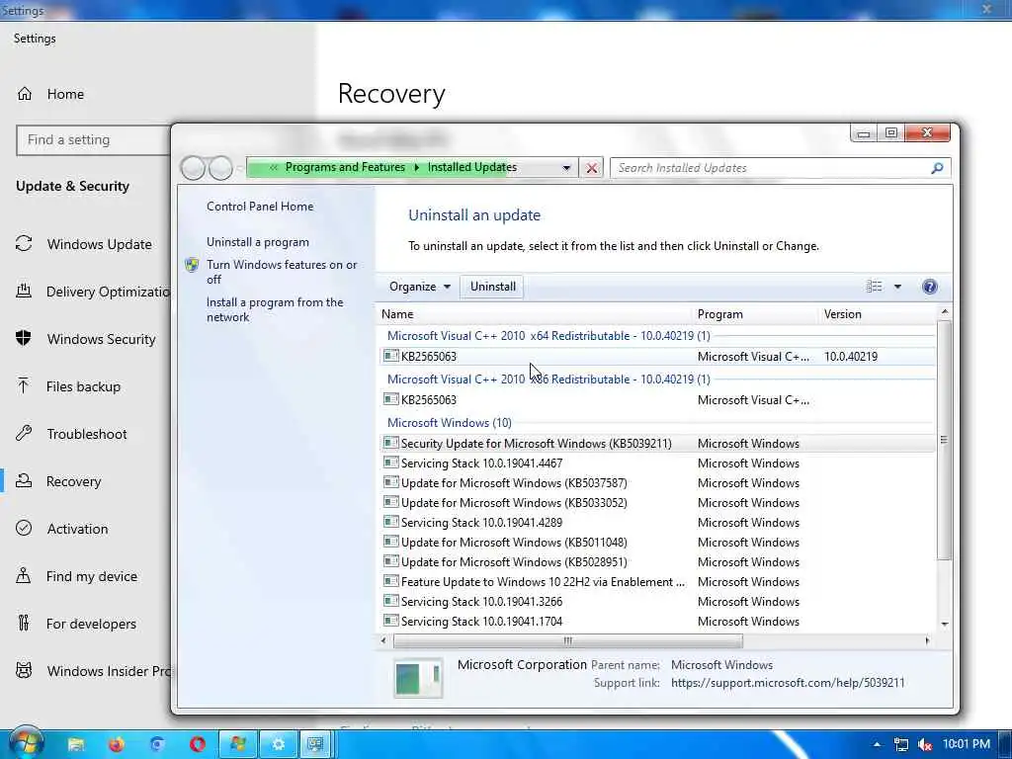Open Turn Windows features on or off

coord(282,272)
